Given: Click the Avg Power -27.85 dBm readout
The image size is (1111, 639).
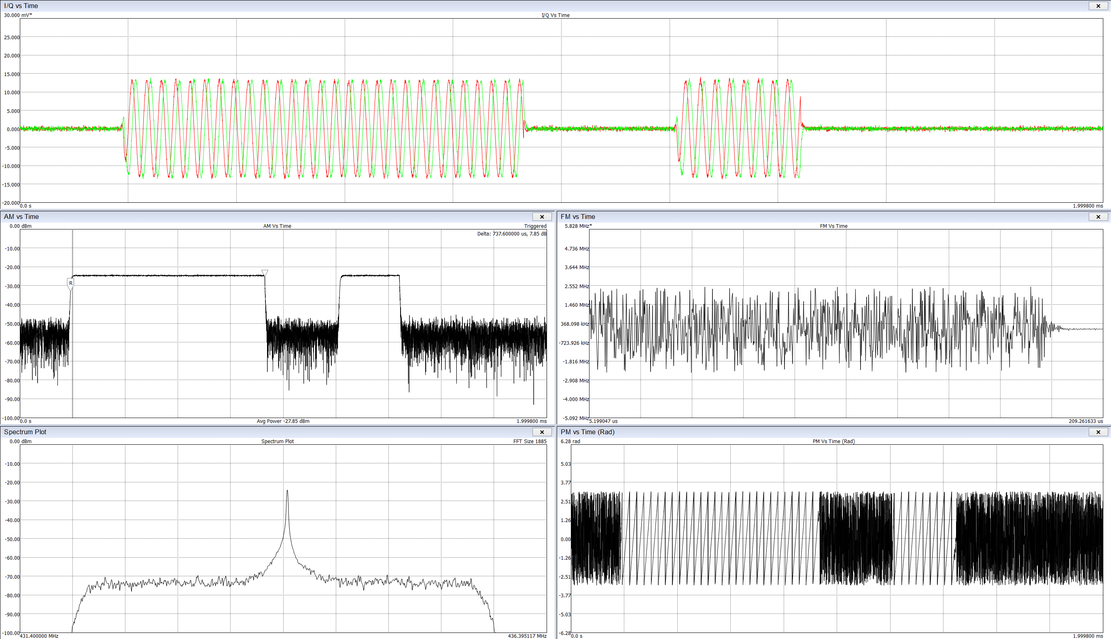Looking at the screenshot, I should point(282,421).
